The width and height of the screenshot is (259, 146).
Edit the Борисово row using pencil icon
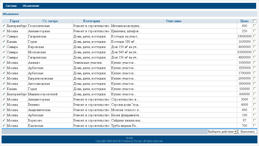[x=4, y=120]
